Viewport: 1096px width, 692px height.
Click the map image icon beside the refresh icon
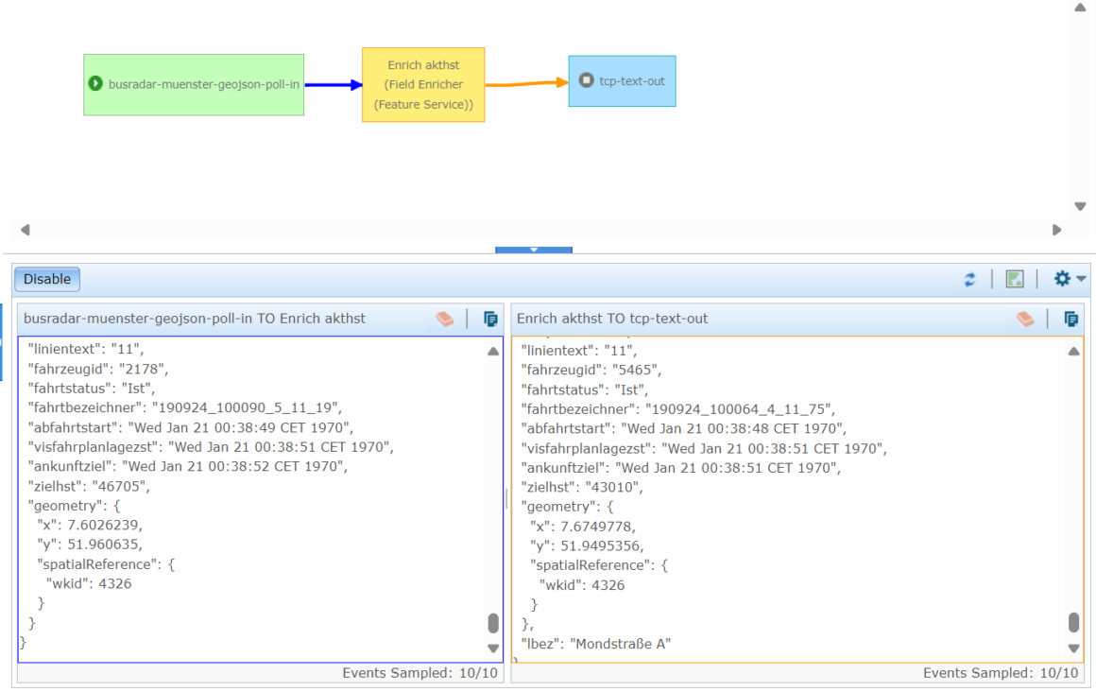[x=1015, y=279]
